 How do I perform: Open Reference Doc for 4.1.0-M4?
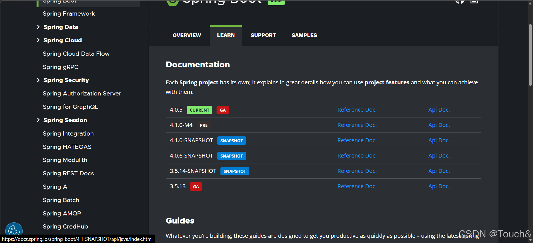[357, 125]
